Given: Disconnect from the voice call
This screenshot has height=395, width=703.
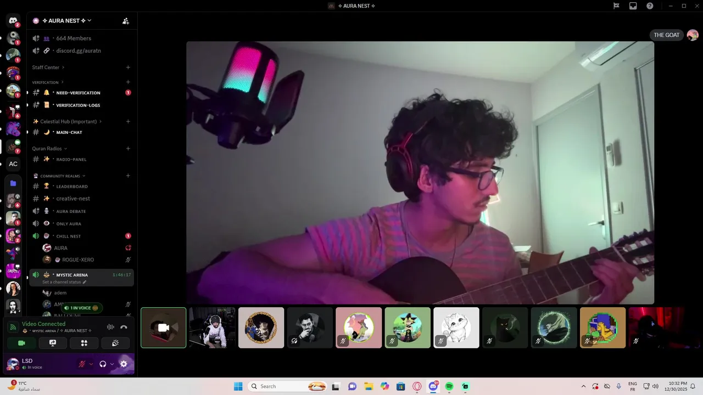Looking at the screenshot, I should [124, 327].
